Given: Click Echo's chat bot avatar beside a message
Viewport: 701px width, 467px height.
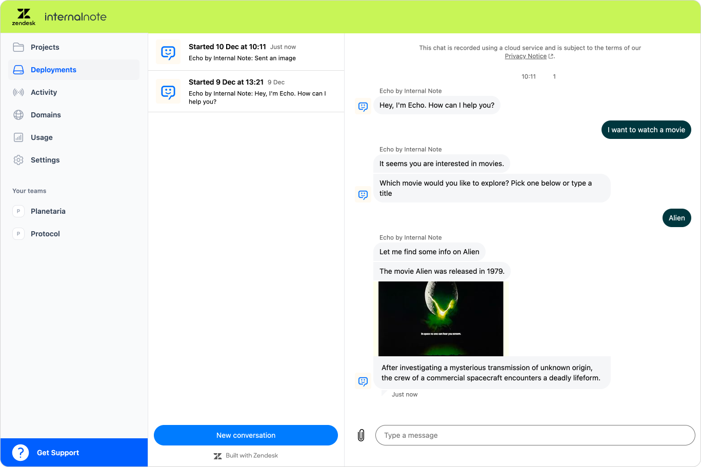Looking at the screenshot, I should pos(363,106).
